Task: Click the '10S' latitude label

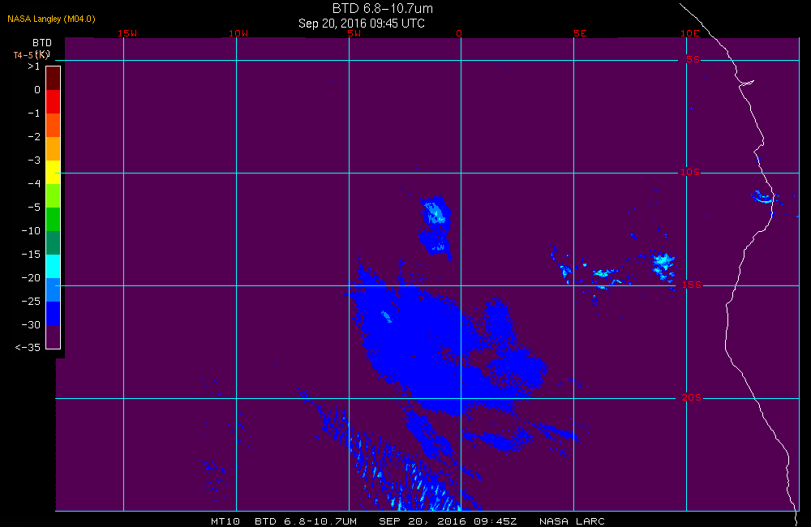Action: click(x=689, y=172)
